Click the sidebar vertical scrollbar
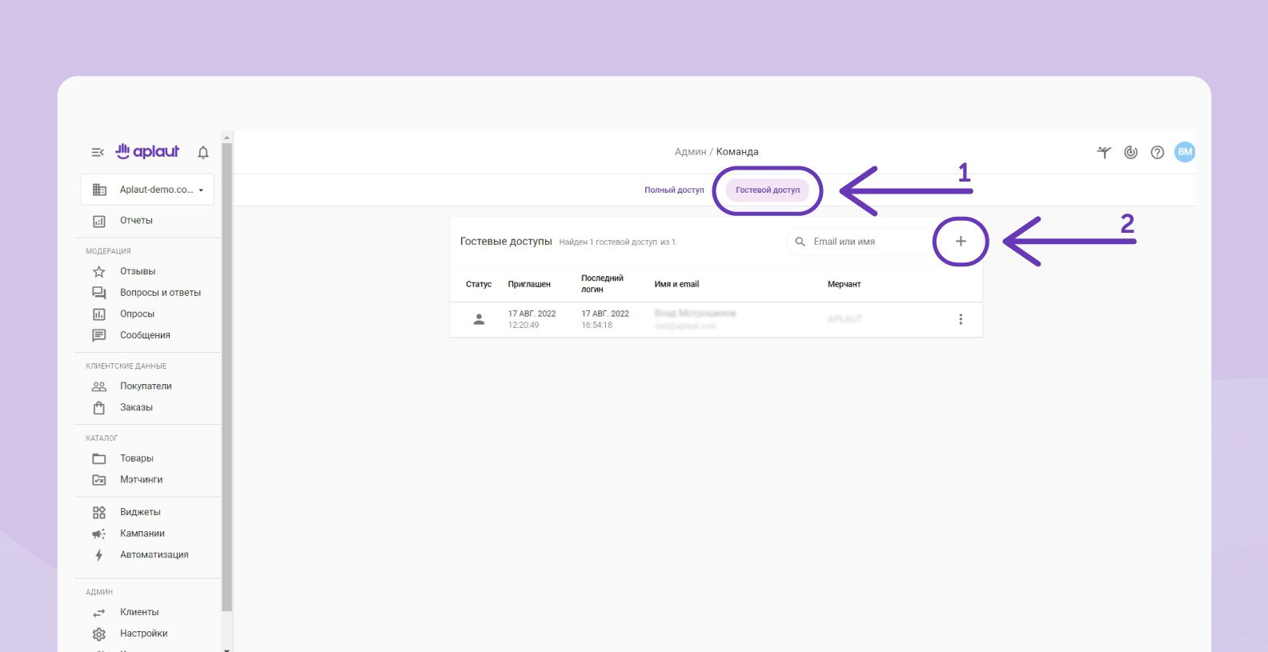This screenshot has height=652, width=1268. click(227, 376)
